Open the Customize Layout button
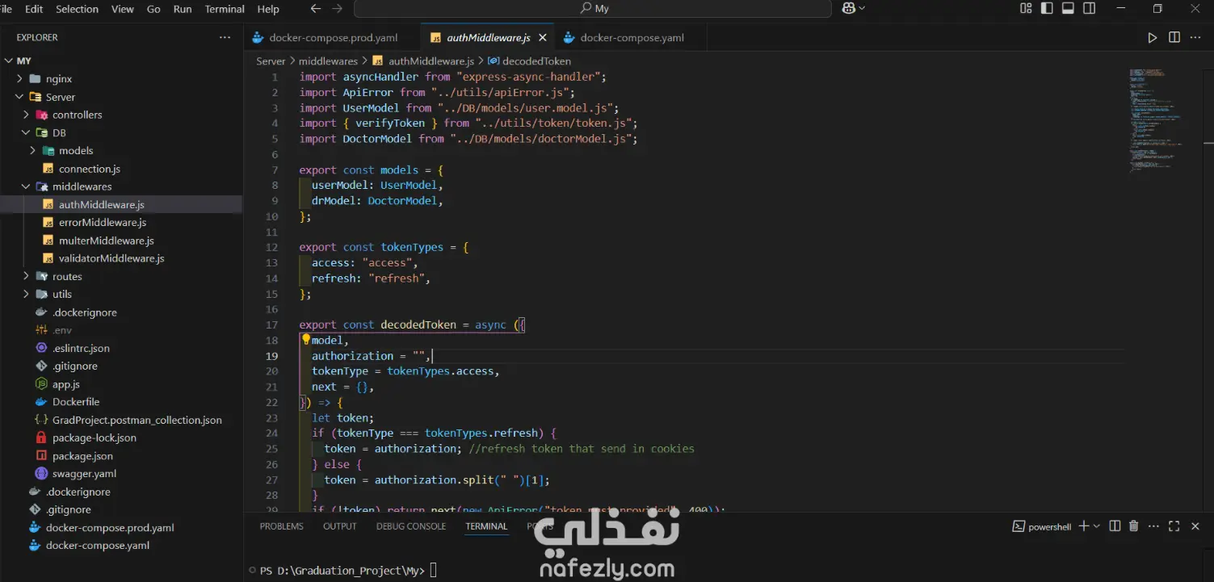Viewport: 1214px width, 582px height. pyautogui.click(x=1026, y=8)
